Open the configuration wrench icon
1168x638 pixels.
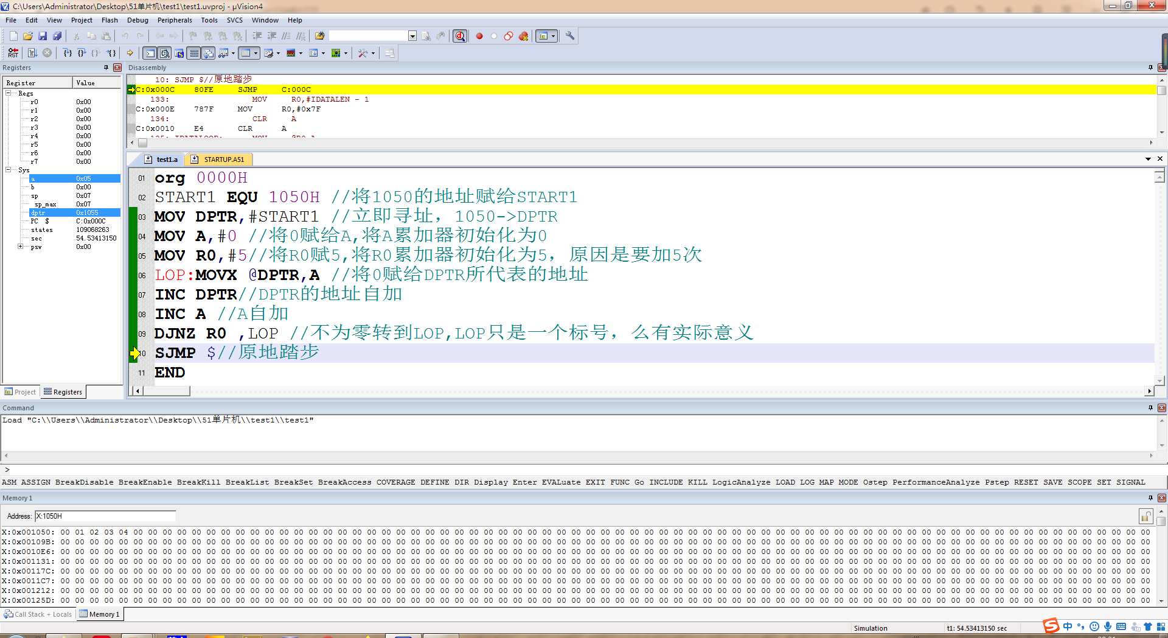(570, 36)
